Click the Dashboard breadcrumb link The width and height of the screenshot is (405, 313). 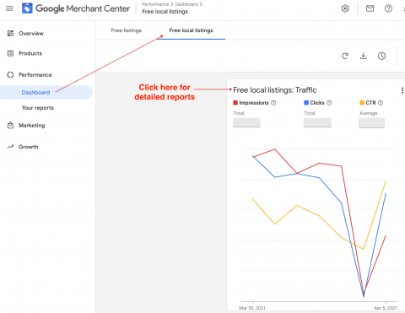(186, 4)
